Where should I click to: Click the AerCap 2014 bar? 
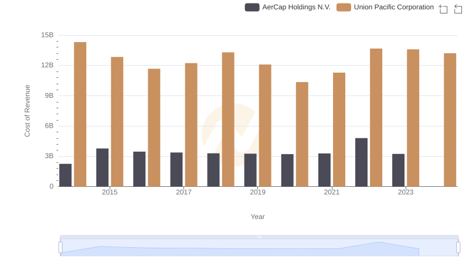point(66,175)
